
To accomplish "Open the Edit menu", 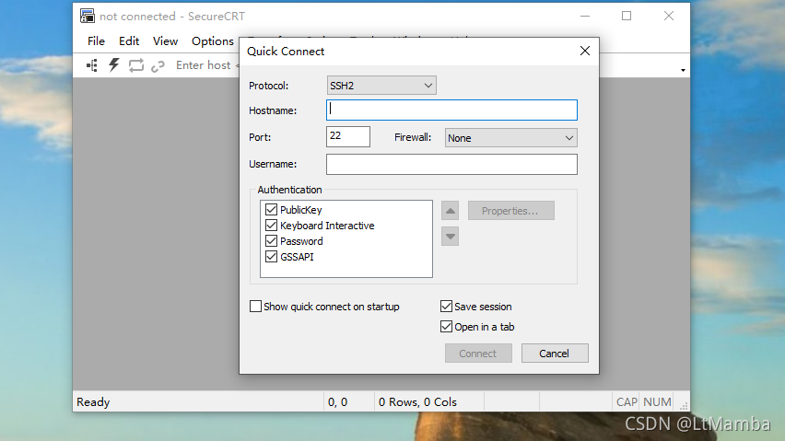I will [129, 41].
